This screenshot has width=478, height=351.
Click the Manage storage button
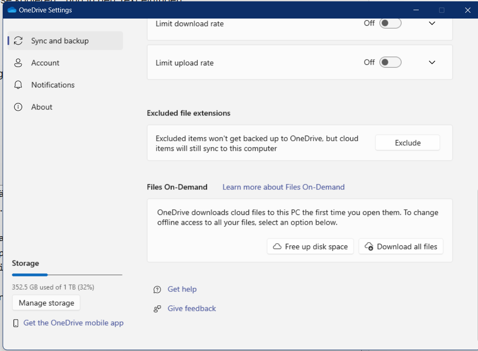point(46,303)
